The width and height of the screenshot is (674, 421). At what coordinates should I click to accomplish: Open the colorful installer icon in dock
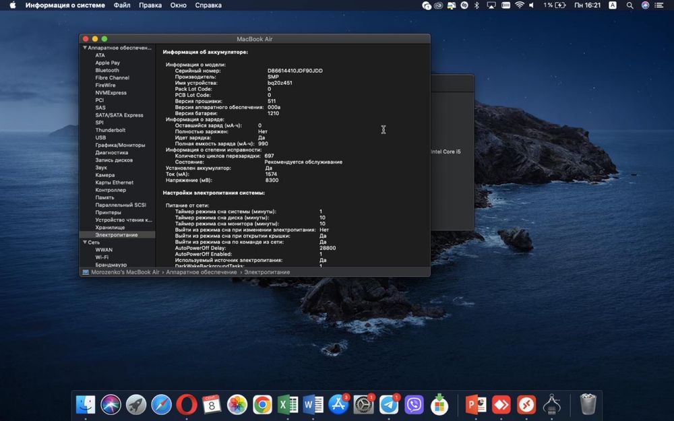439,405
